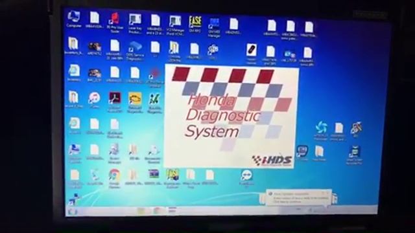The height and width of the screenshot is (233, 415).
Task: Open the black USB stick shortcut icon
Action: tap(251, 53)
